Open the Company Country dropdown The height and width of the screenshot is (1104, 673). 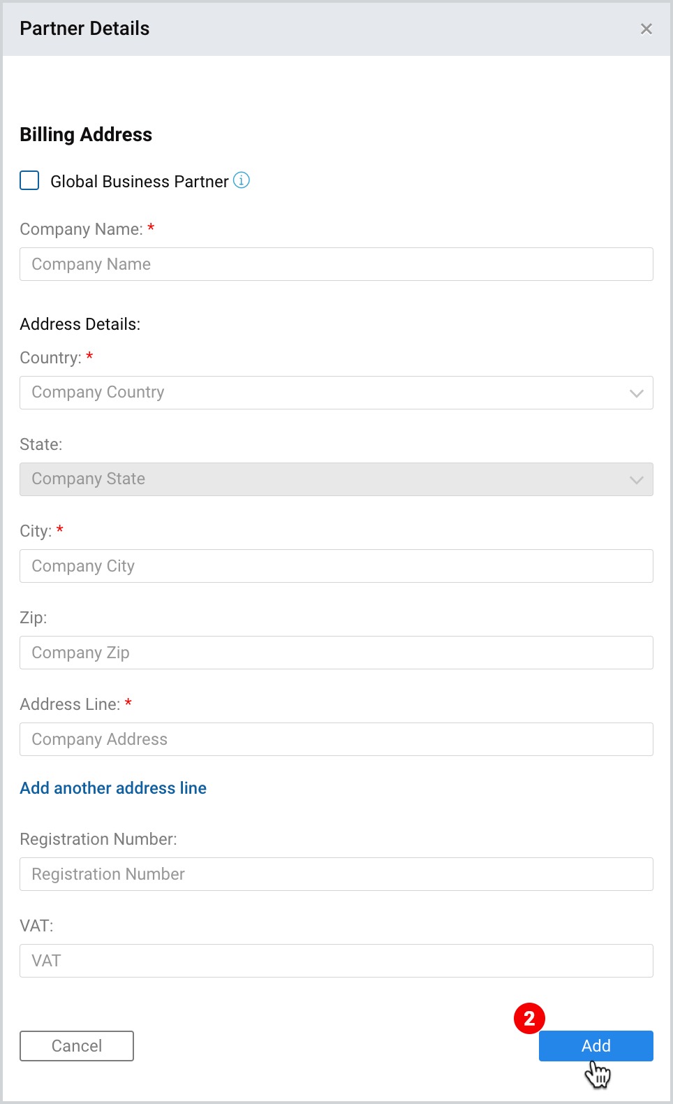point(336,393)
